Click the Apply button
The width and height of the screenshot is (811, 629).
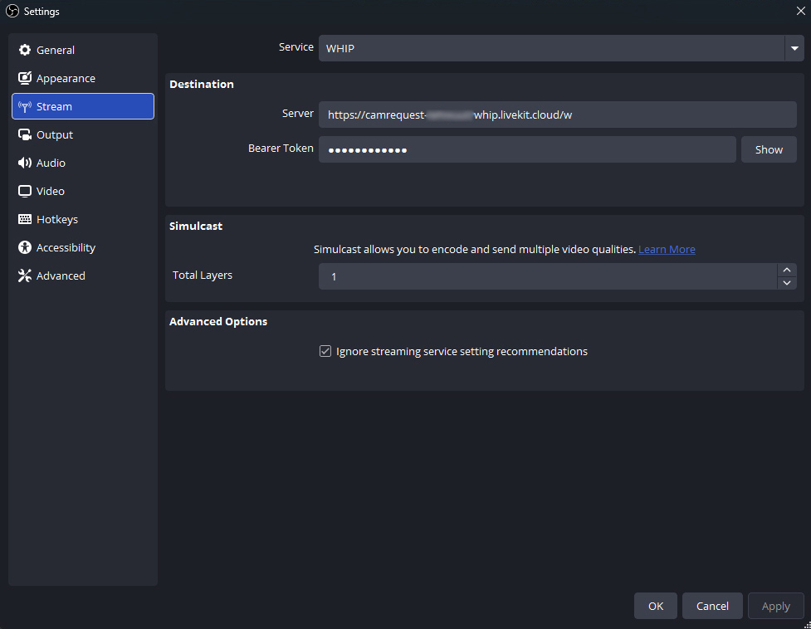[776, 606]
